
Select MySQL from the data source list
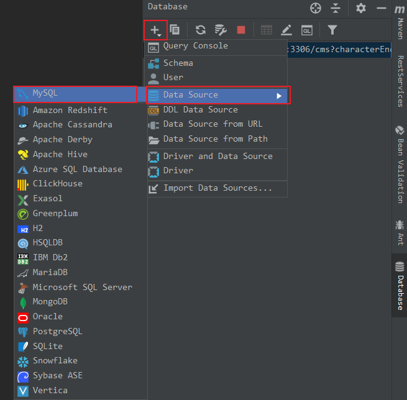click(x=75, y=94)
